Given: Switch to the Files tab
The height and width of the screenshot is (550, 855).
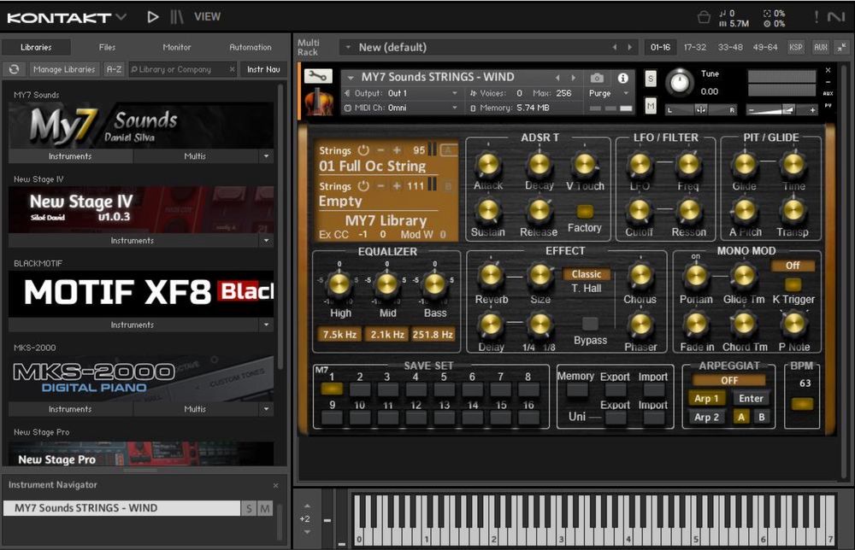Looking at the screenshot, I should (107, 47).
